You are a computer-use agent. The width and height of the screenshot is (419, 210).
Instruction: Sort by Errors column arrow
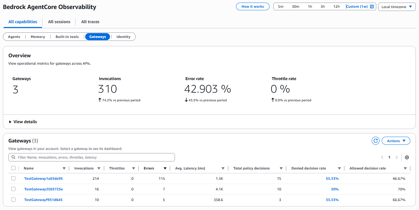pos(165,168)
